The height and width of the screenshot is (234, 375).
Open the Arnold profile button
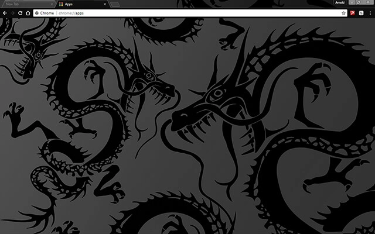(340, 2)
